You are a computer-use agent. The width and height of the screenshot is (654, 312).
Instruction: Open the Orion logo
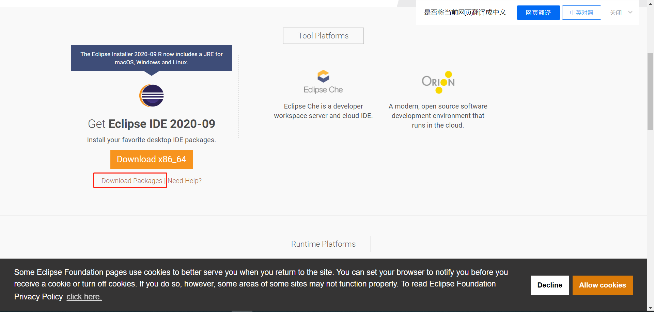438,82
